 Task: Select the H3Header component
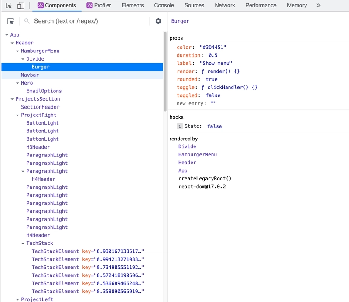point(38,147)
